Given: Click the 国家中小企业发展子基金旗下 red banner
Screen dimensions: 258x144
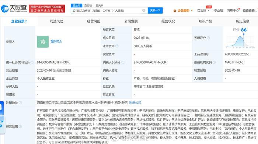Looking at the screenshot, I should [47, 8].
